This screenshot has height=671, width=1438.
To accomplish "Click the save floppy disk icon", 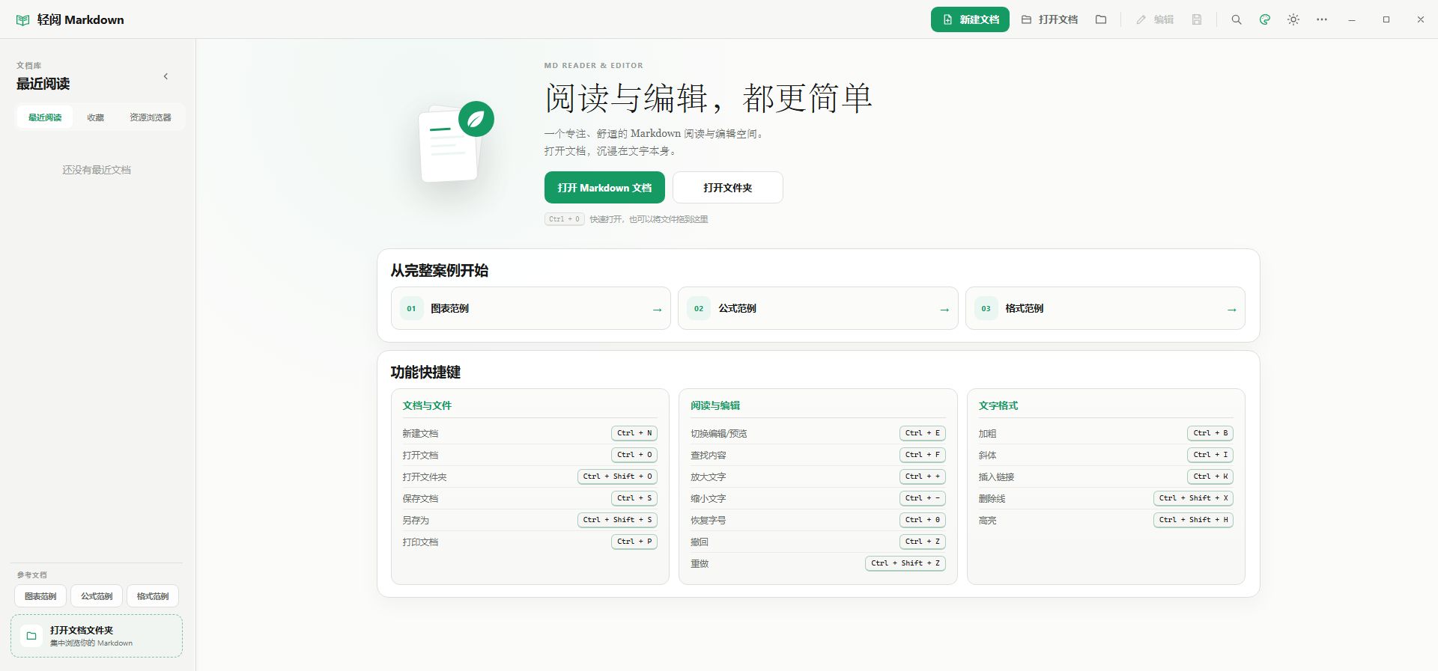I will (1197, 19).
